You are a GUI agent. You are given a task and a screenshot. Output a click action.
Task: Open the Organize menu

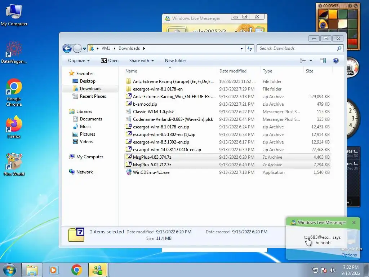coord(79,61)
